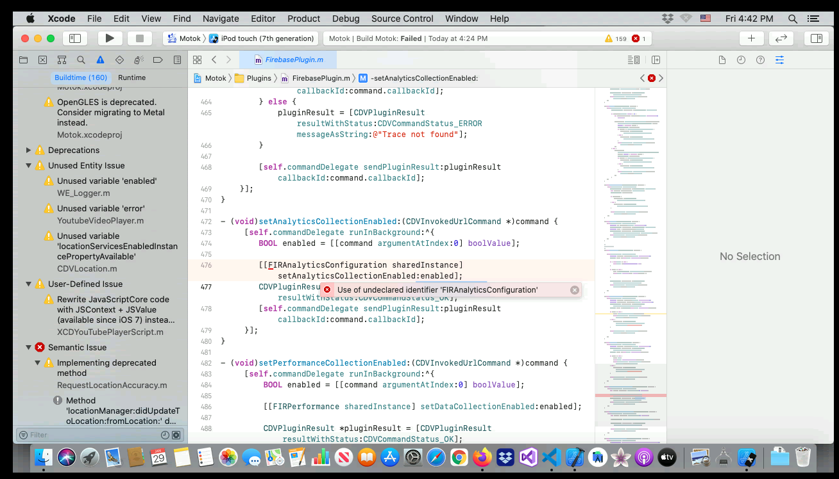The width and height of the screenshot is (839, 479).
Task: Stop the running task with the stop button
Action: coord(139,38)
